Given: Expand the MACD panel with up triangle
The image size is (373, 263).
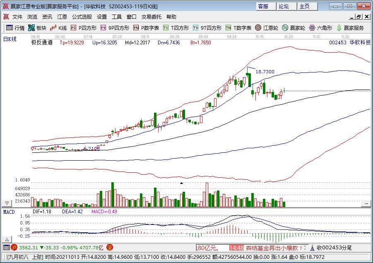Looking at the screenshot, I should [x=7, y=240].
